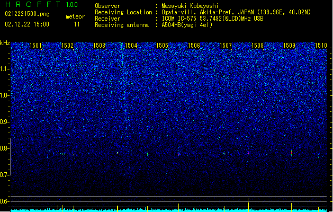Image resolution: width=333 pixels, height=212 pixels.
Task: Click the strong red meteor echo before 1508
Action: point(248,151)
